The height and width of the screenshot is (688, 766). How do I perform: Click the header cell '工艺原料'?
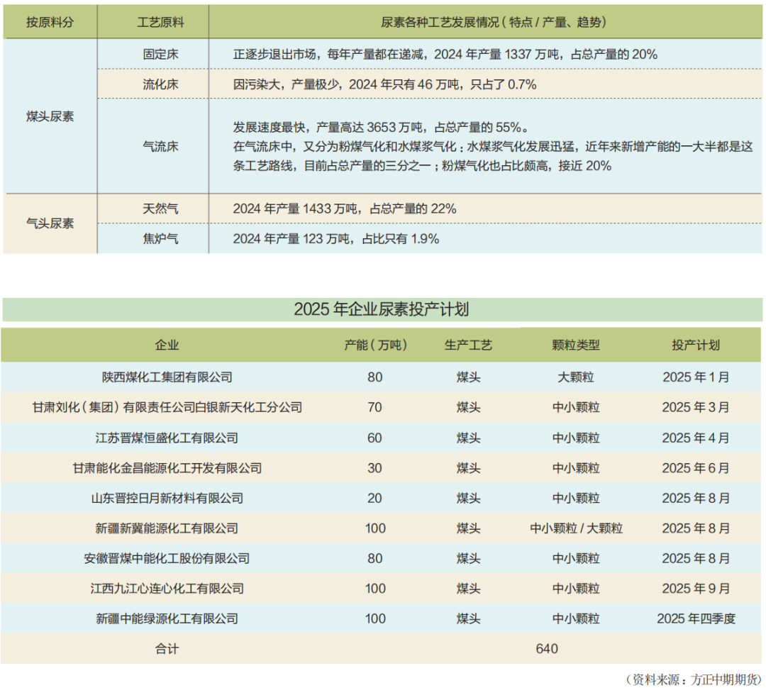point(161,22)
